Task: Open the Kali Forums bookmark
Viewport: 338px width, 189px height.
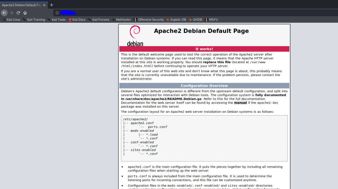Action: [x=99, y=19]
